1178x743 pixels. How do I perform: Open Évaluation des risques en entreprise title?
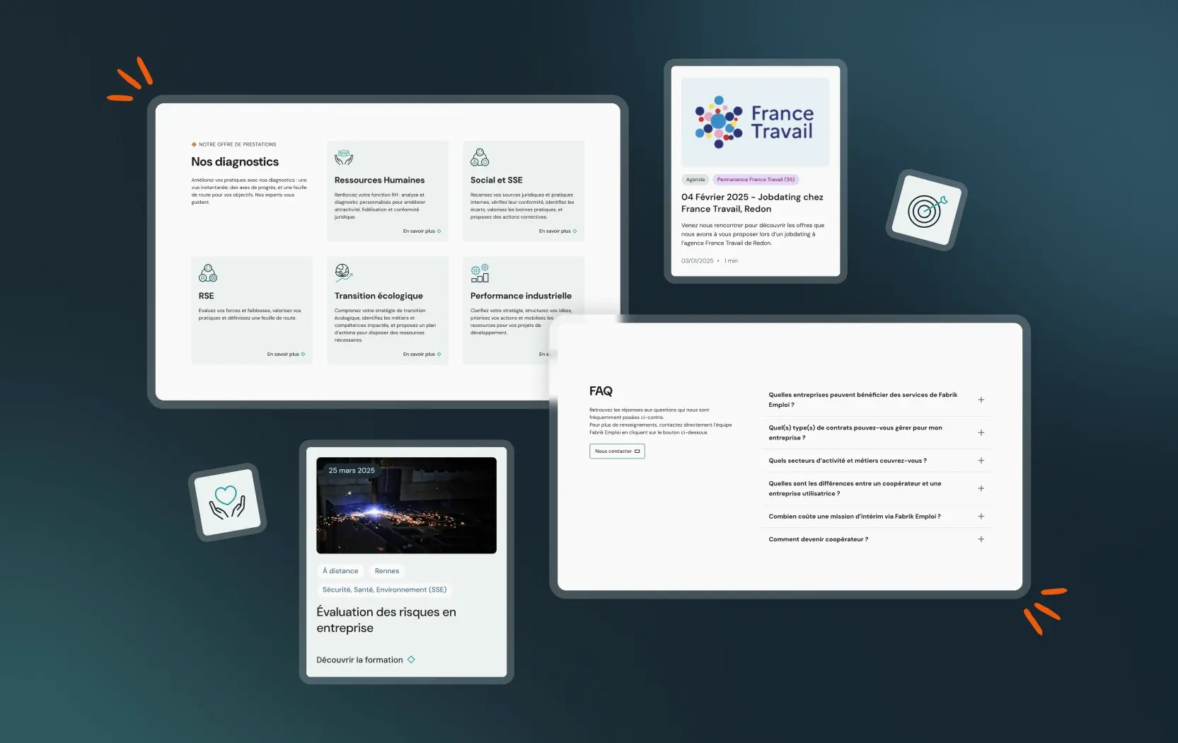(386, 620)
